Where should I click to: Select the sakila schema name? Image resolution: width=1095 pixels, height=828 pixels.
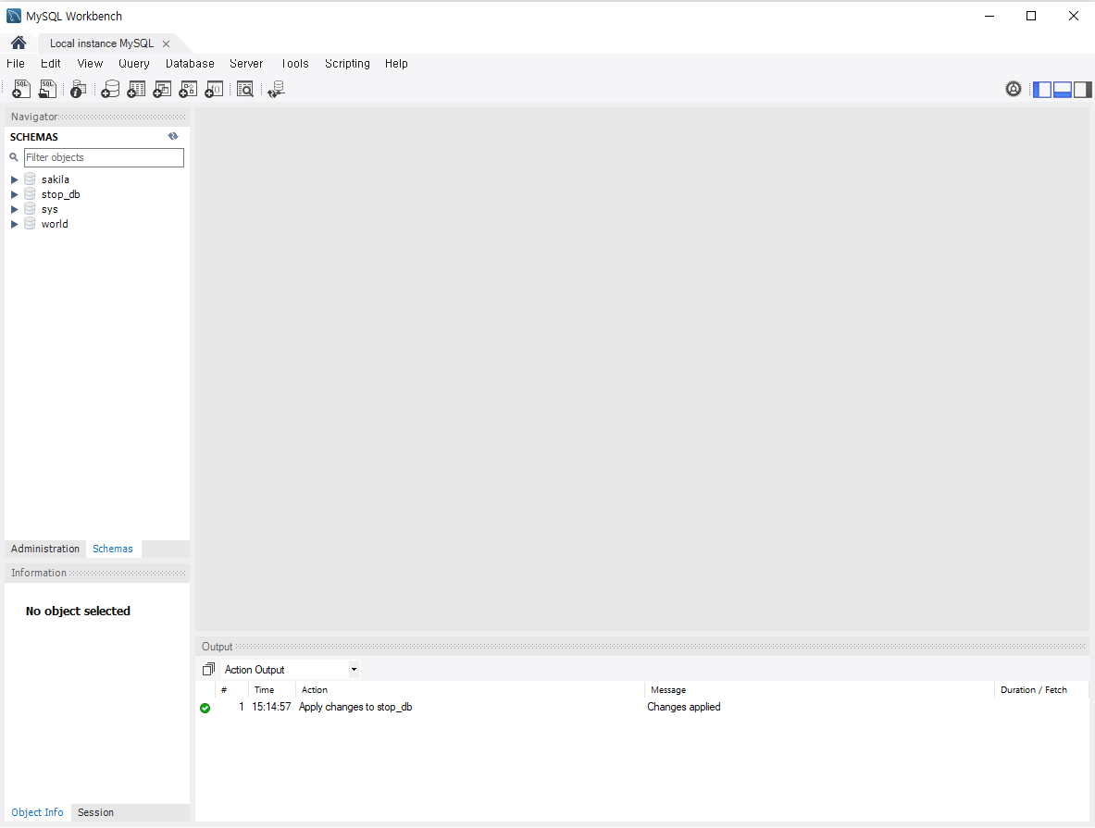[56, 179]
